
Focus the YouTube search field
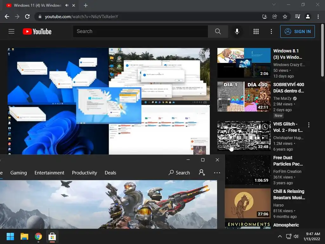coord(140,31)
